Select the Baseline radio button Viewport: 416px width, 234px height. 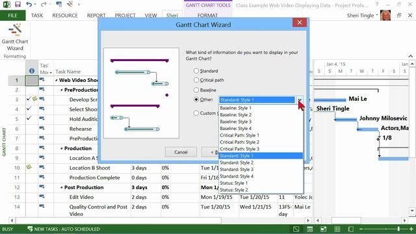coord(196,90)
